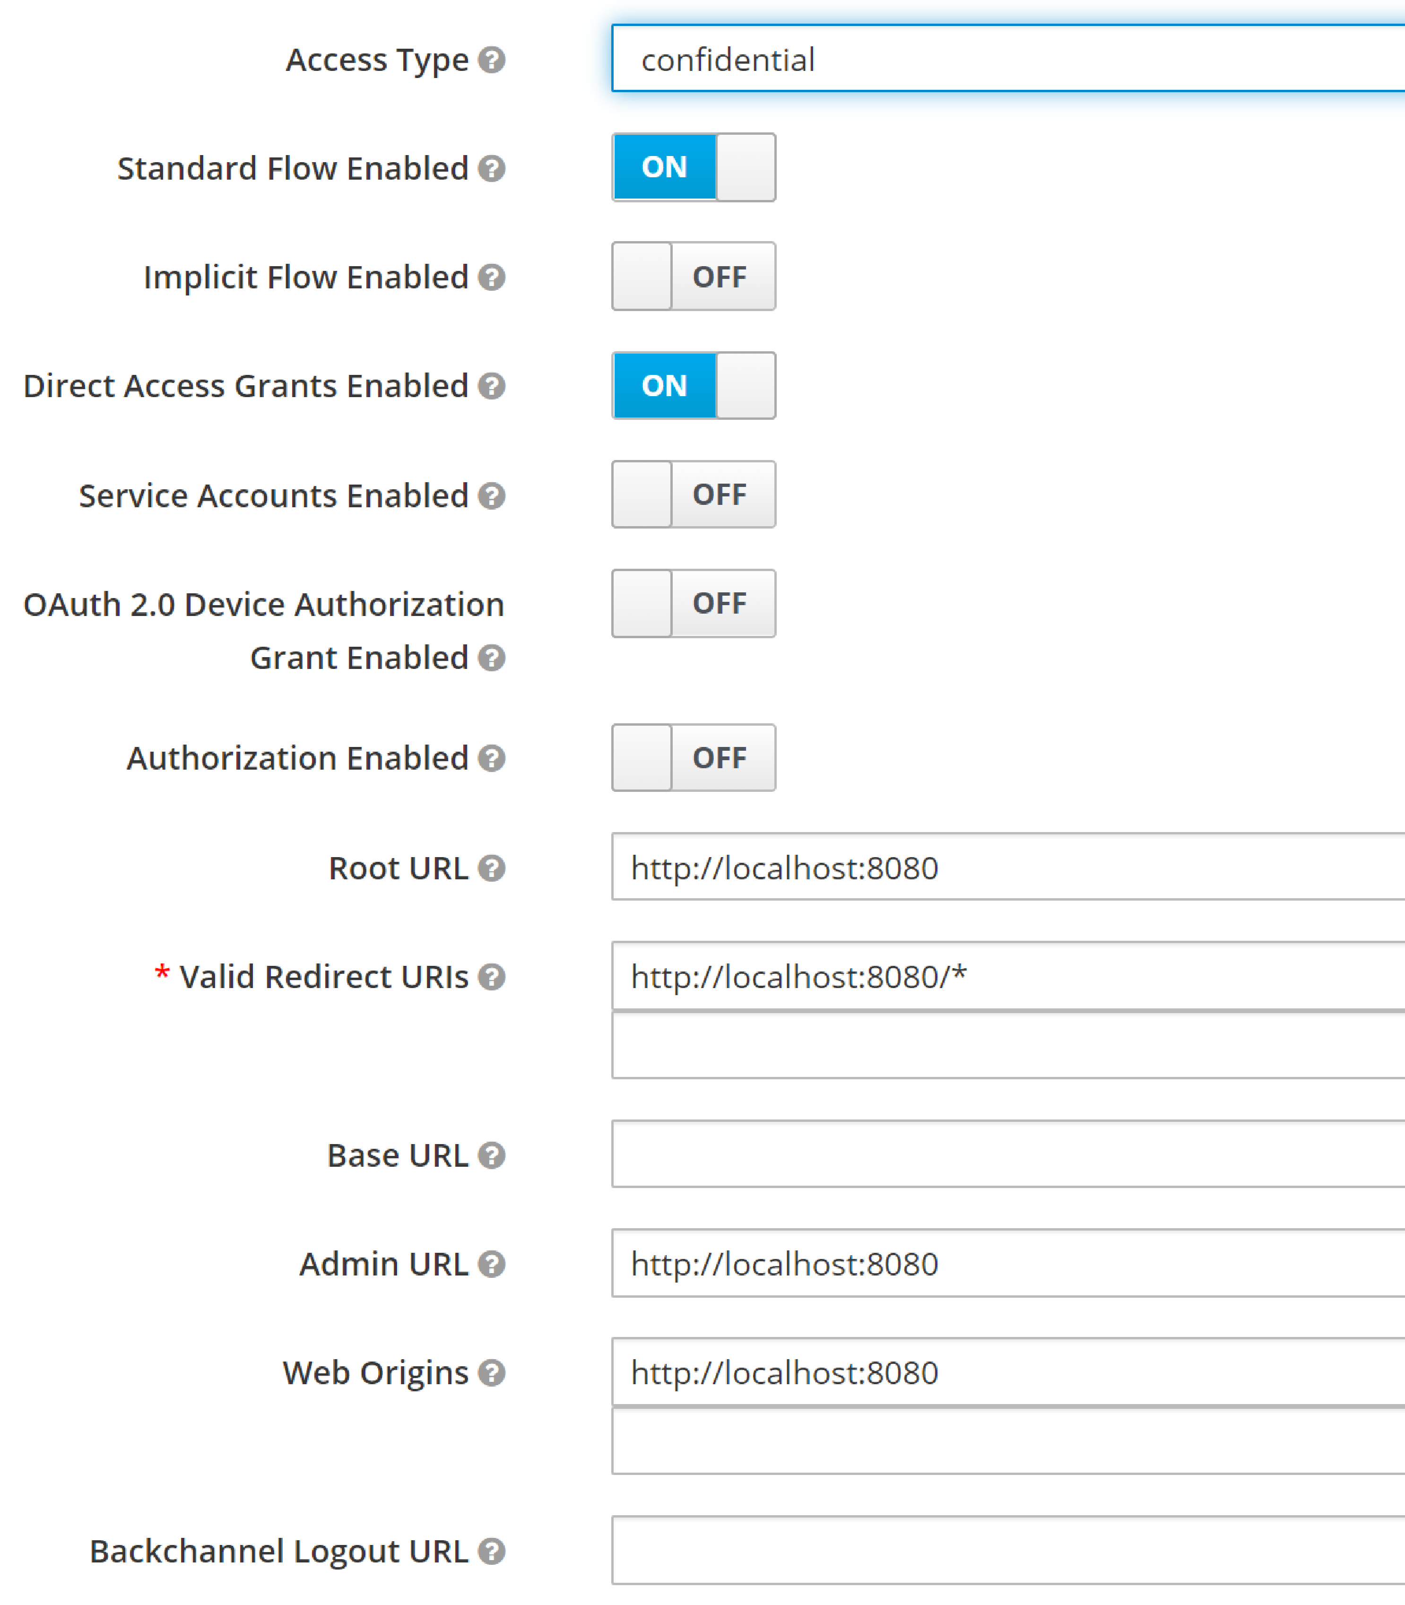This screenshot has width=1405, height=1605.
Task: Turn on Authorization Enabled switch
Action: (x=693, y=757)
